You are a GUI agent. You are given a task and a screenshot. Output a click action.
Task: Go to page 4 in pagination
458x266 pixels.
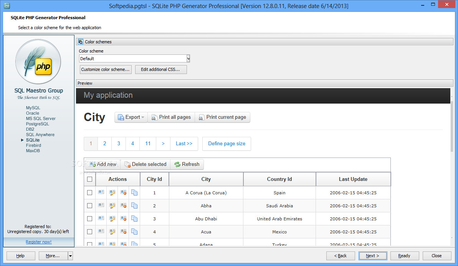[x=132, y=143]
